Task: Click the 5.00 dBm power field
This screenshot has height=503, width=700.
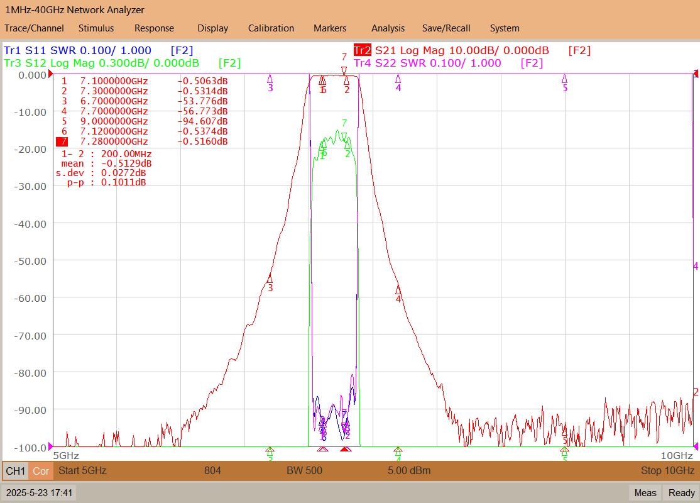Action: [409, 470]
